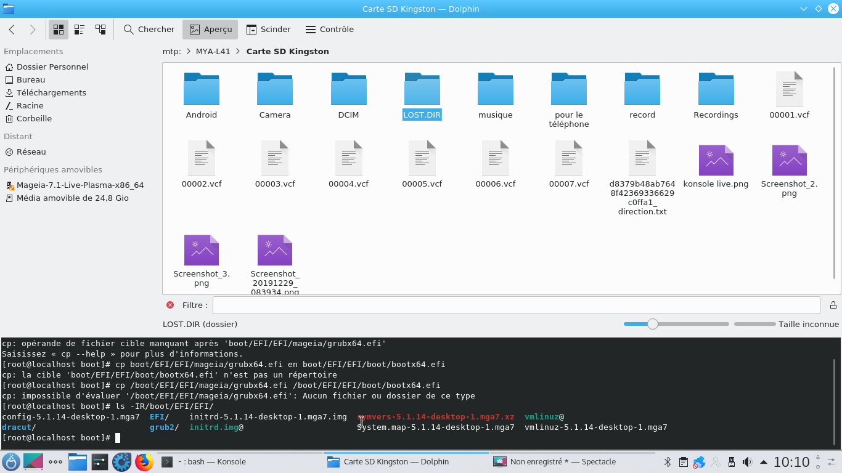Launch Dolphin from taskbar folder icon

coord(77,462)
